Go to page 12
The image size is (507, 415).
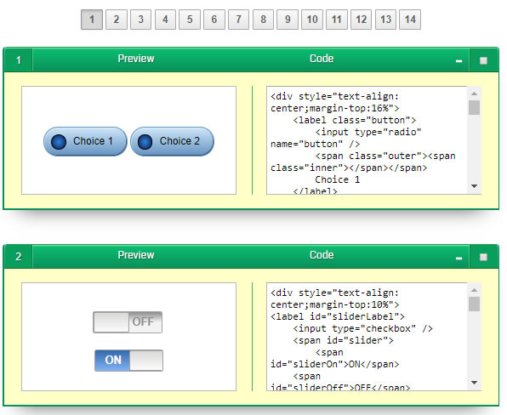click(361, 20)
